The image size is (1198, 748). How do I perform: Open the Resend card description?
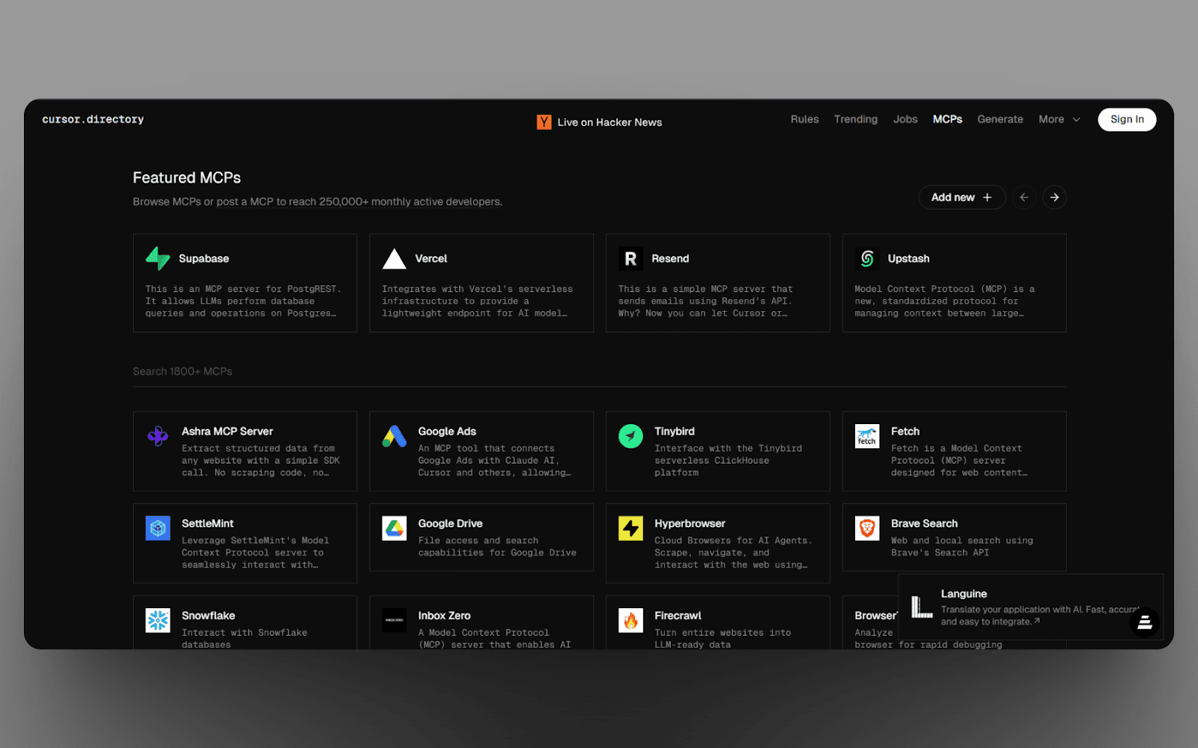705,301
